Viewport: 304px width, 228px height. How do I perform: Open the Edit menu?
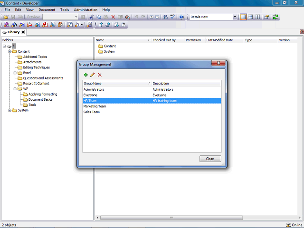pos(18,9)
